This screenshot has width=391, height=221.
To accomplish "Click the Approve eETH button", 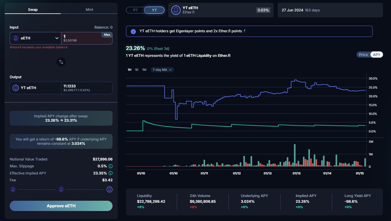I will (x=61, y=206).
